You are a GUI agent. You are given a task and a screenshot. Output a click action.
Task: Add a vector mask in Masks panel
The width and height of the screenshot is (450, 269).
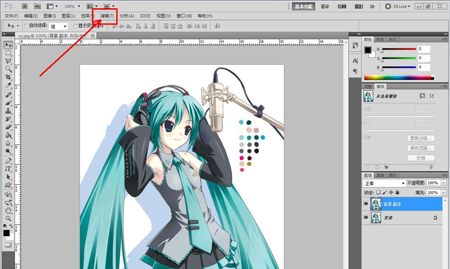point(431,96)
